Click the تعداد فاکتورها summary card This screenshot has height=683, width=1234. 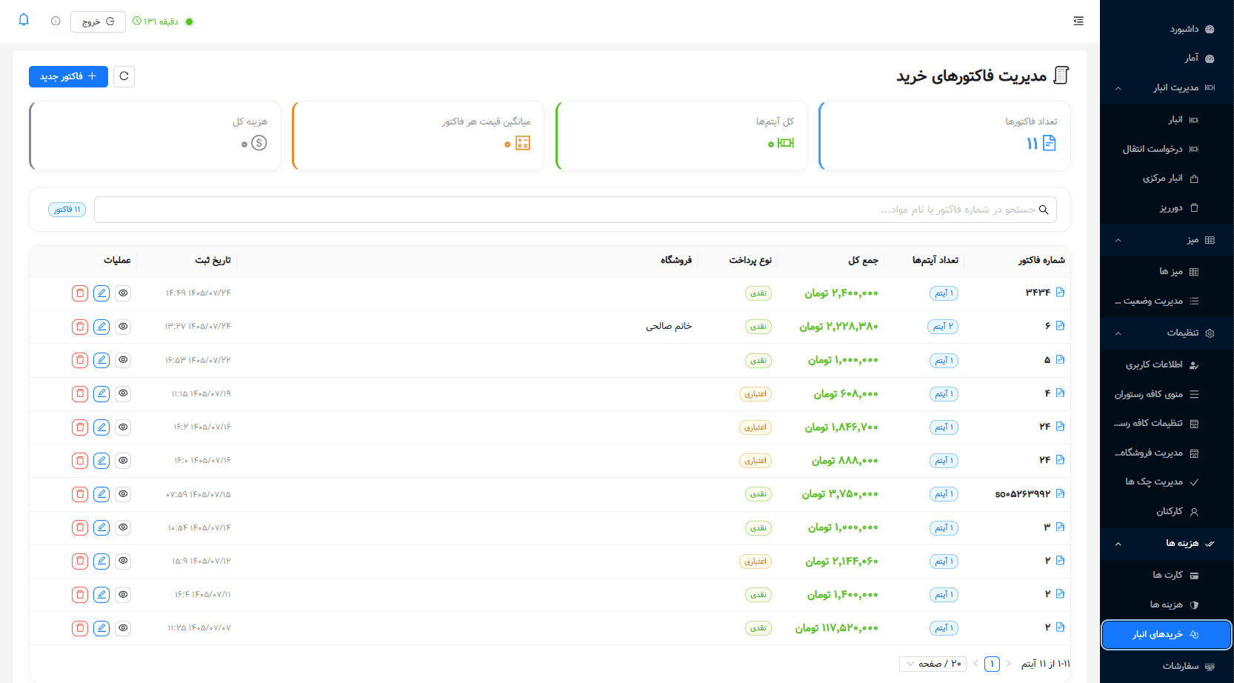944,136
